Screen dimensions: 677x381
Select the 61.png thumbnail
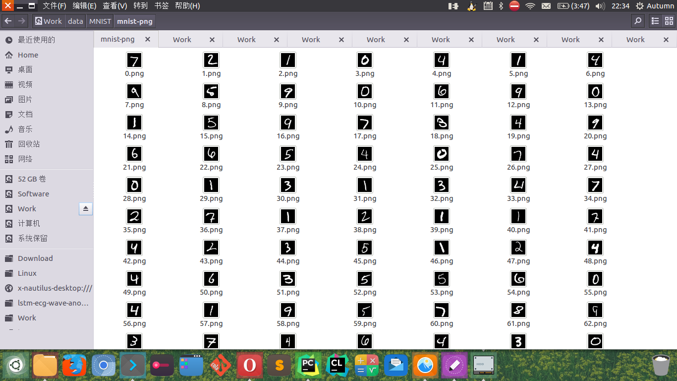(x=518, y=311)
